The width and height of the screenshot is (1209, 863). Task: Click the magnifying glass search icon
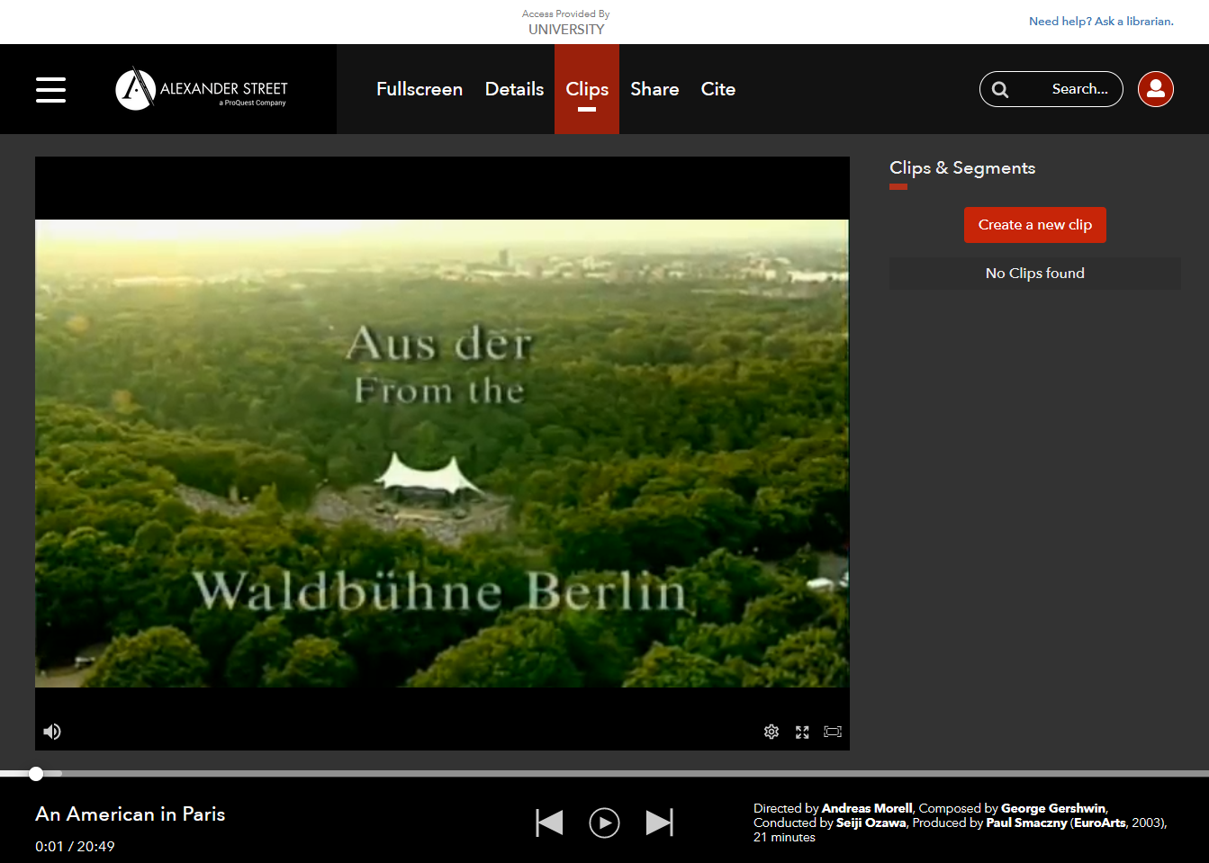[1000, 89]
